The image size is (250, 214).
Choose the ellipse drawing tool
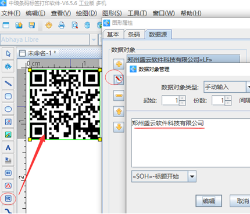[8, 109]
